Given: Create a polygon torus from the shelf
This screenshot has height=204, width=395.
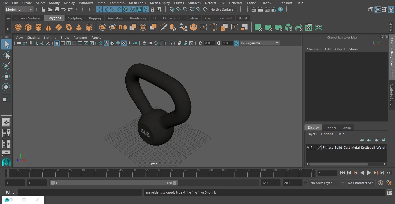Looking at the screenshot, I should [69, 27].
